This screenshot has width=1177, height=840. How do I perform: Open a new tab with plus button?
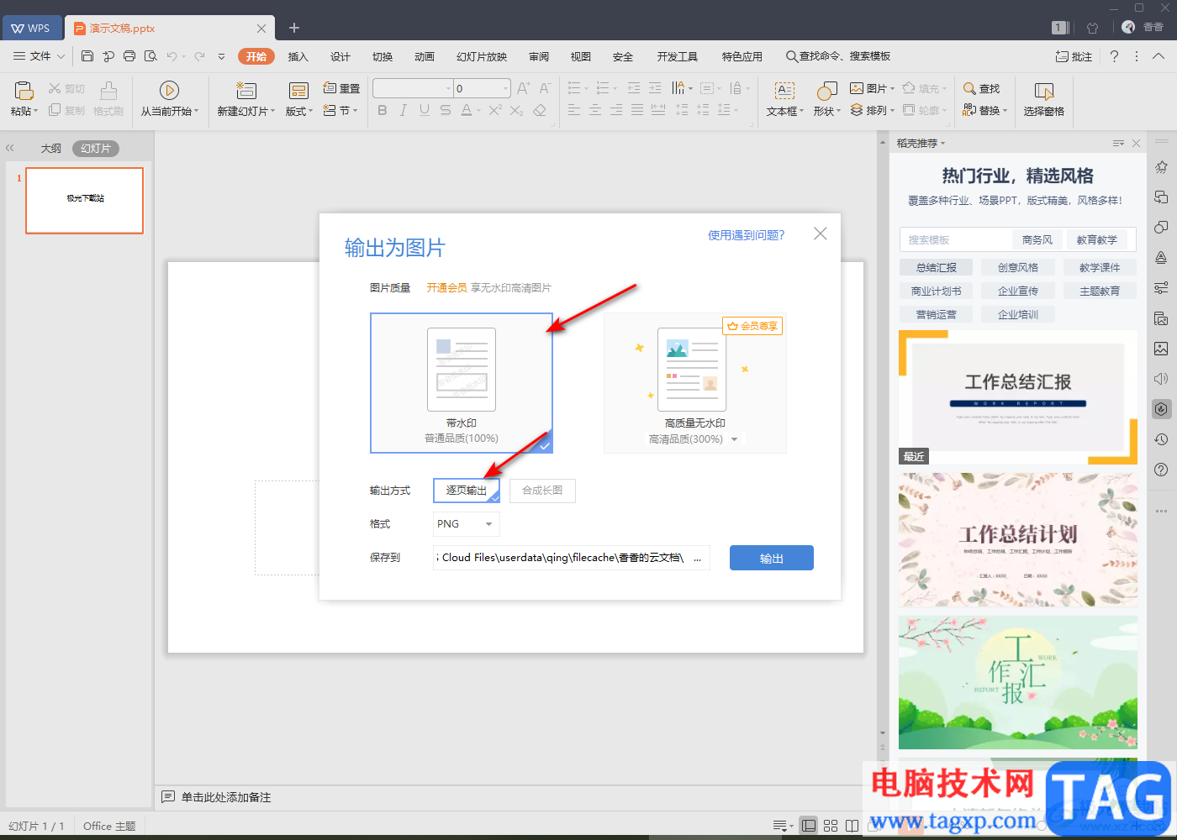tap(294, 28)
